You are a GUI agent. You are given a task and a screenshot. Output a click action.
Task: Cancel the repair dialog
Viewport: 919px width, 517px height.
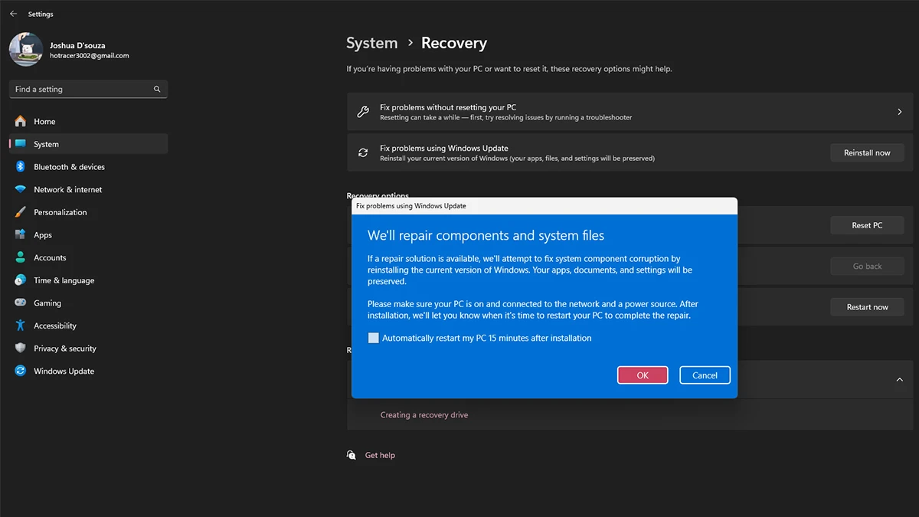705,375
